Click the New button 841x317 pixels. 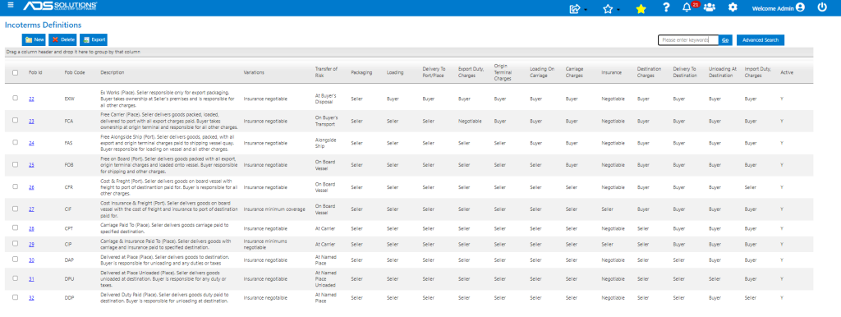pos(34,39)
